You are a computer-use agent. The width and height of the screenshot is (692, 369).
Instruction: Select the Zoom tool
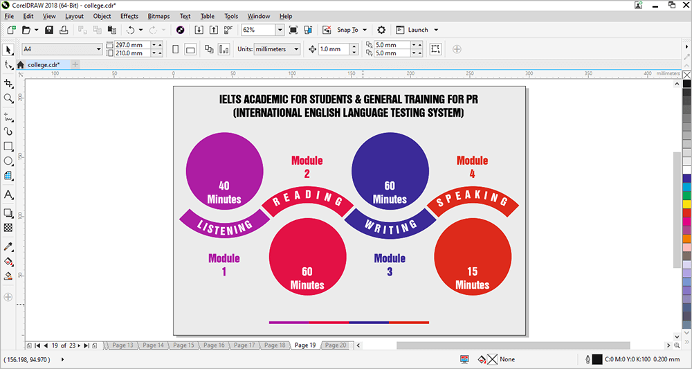point(8,98)
